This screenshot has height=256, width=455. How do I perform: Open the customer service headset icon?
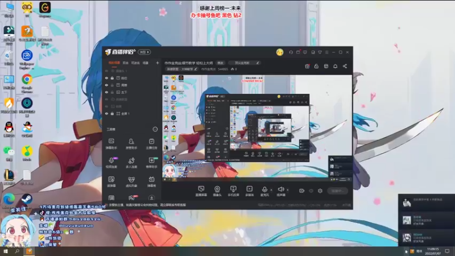click(x=291, y=52)
